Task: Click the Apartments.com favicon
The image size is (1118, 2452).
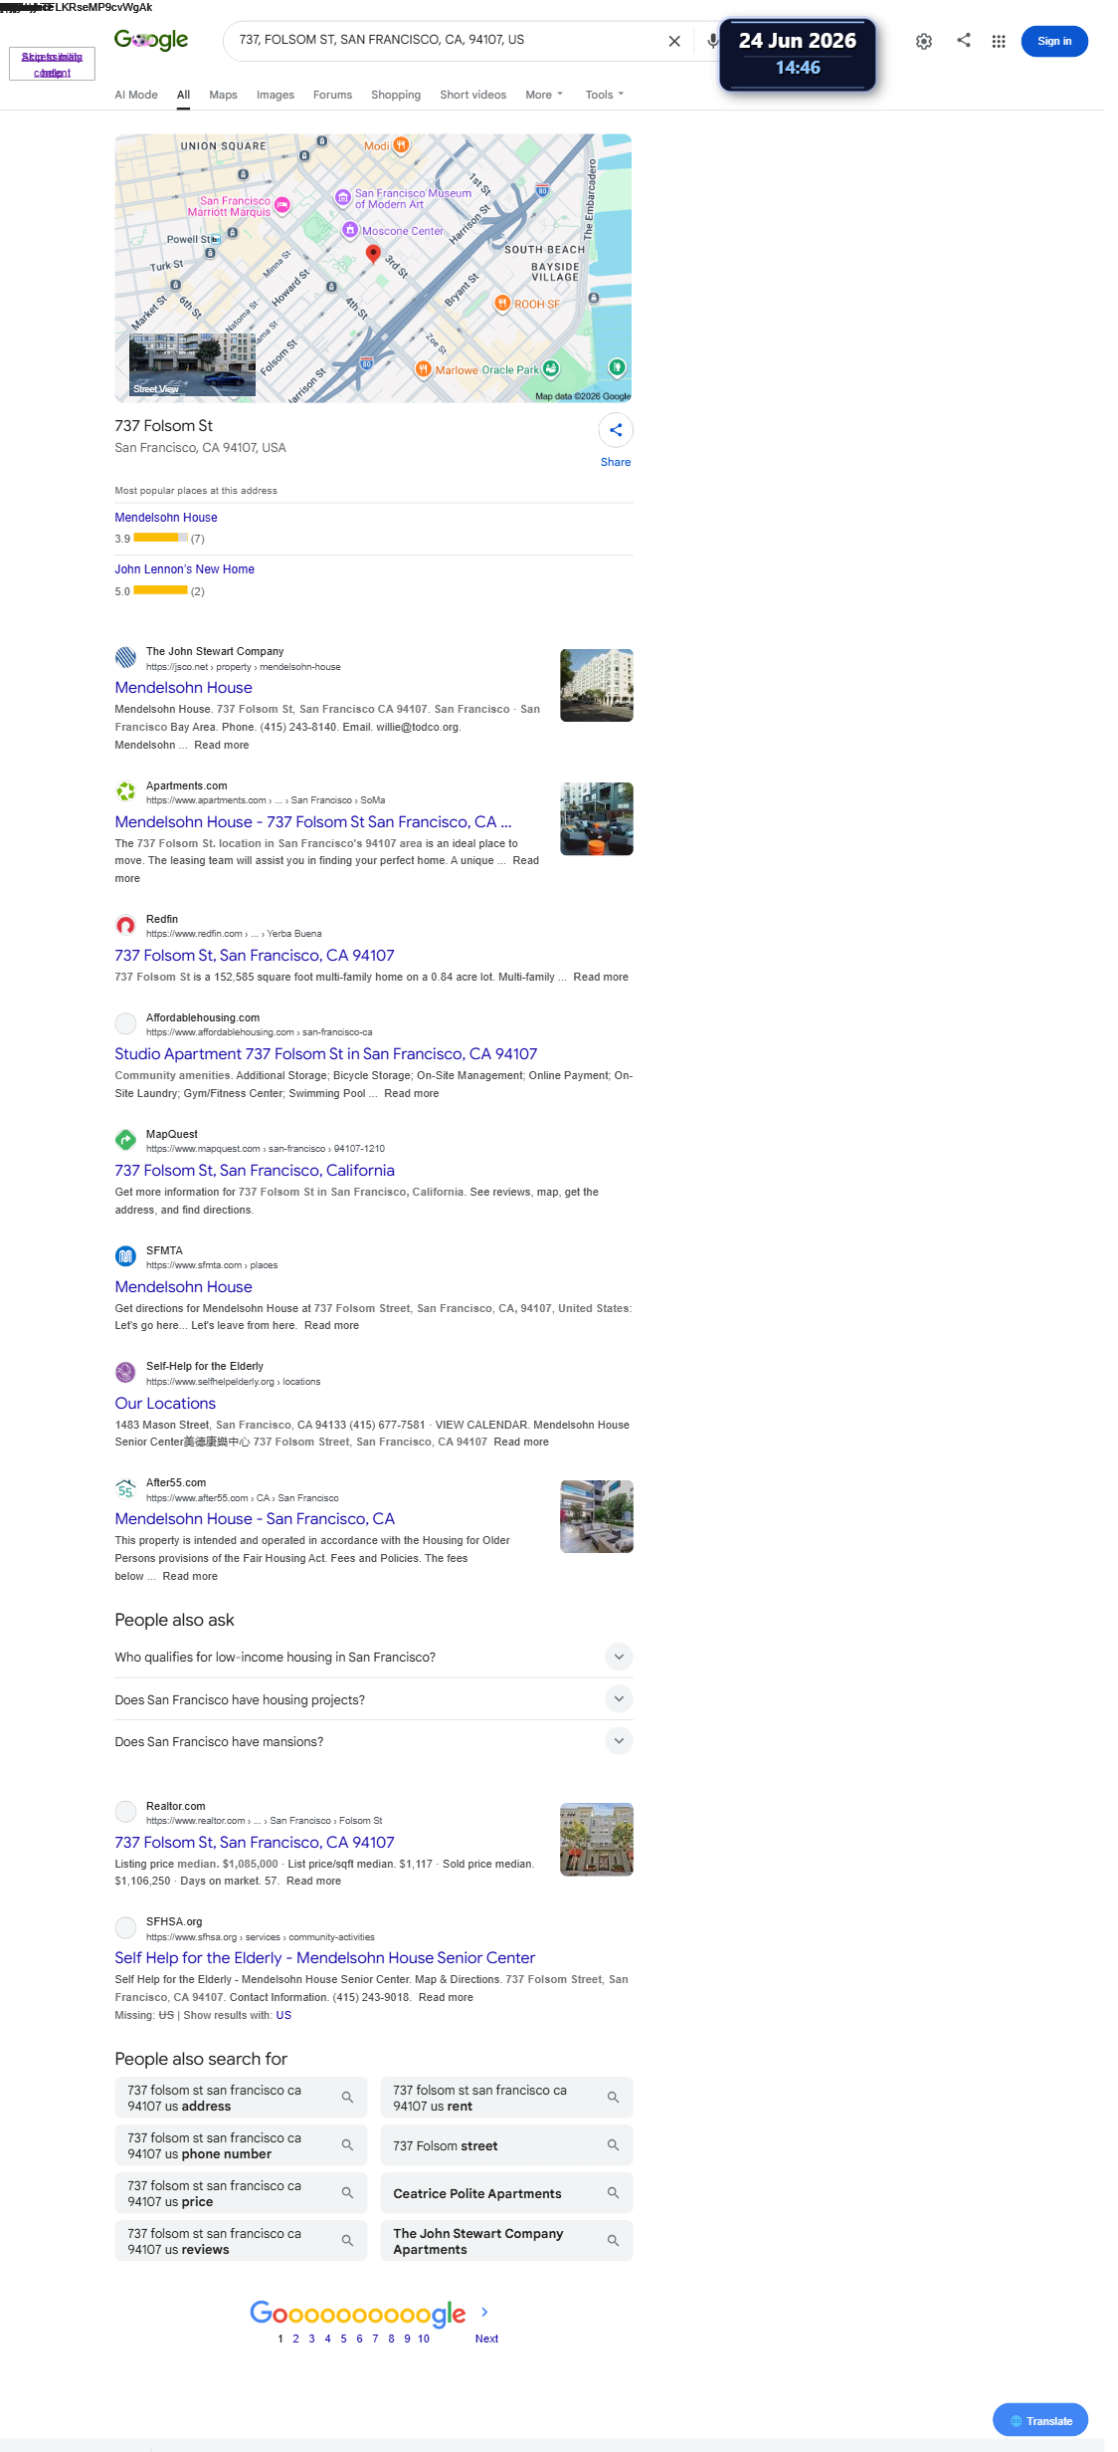Action: (125, 791)
